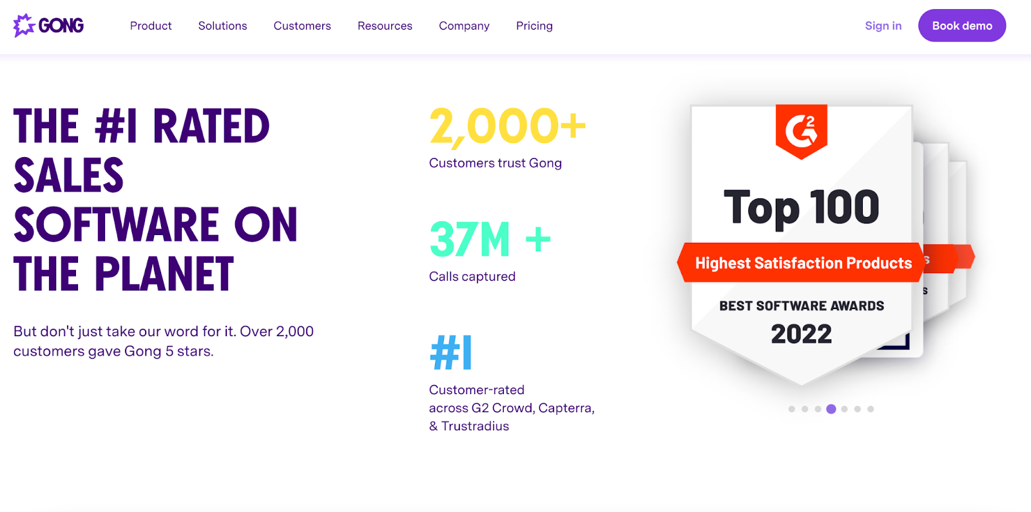The width and height of the screenshot is (1031, 512).
Task: Click the Gong logo in the header
Action: coord(48,26)
